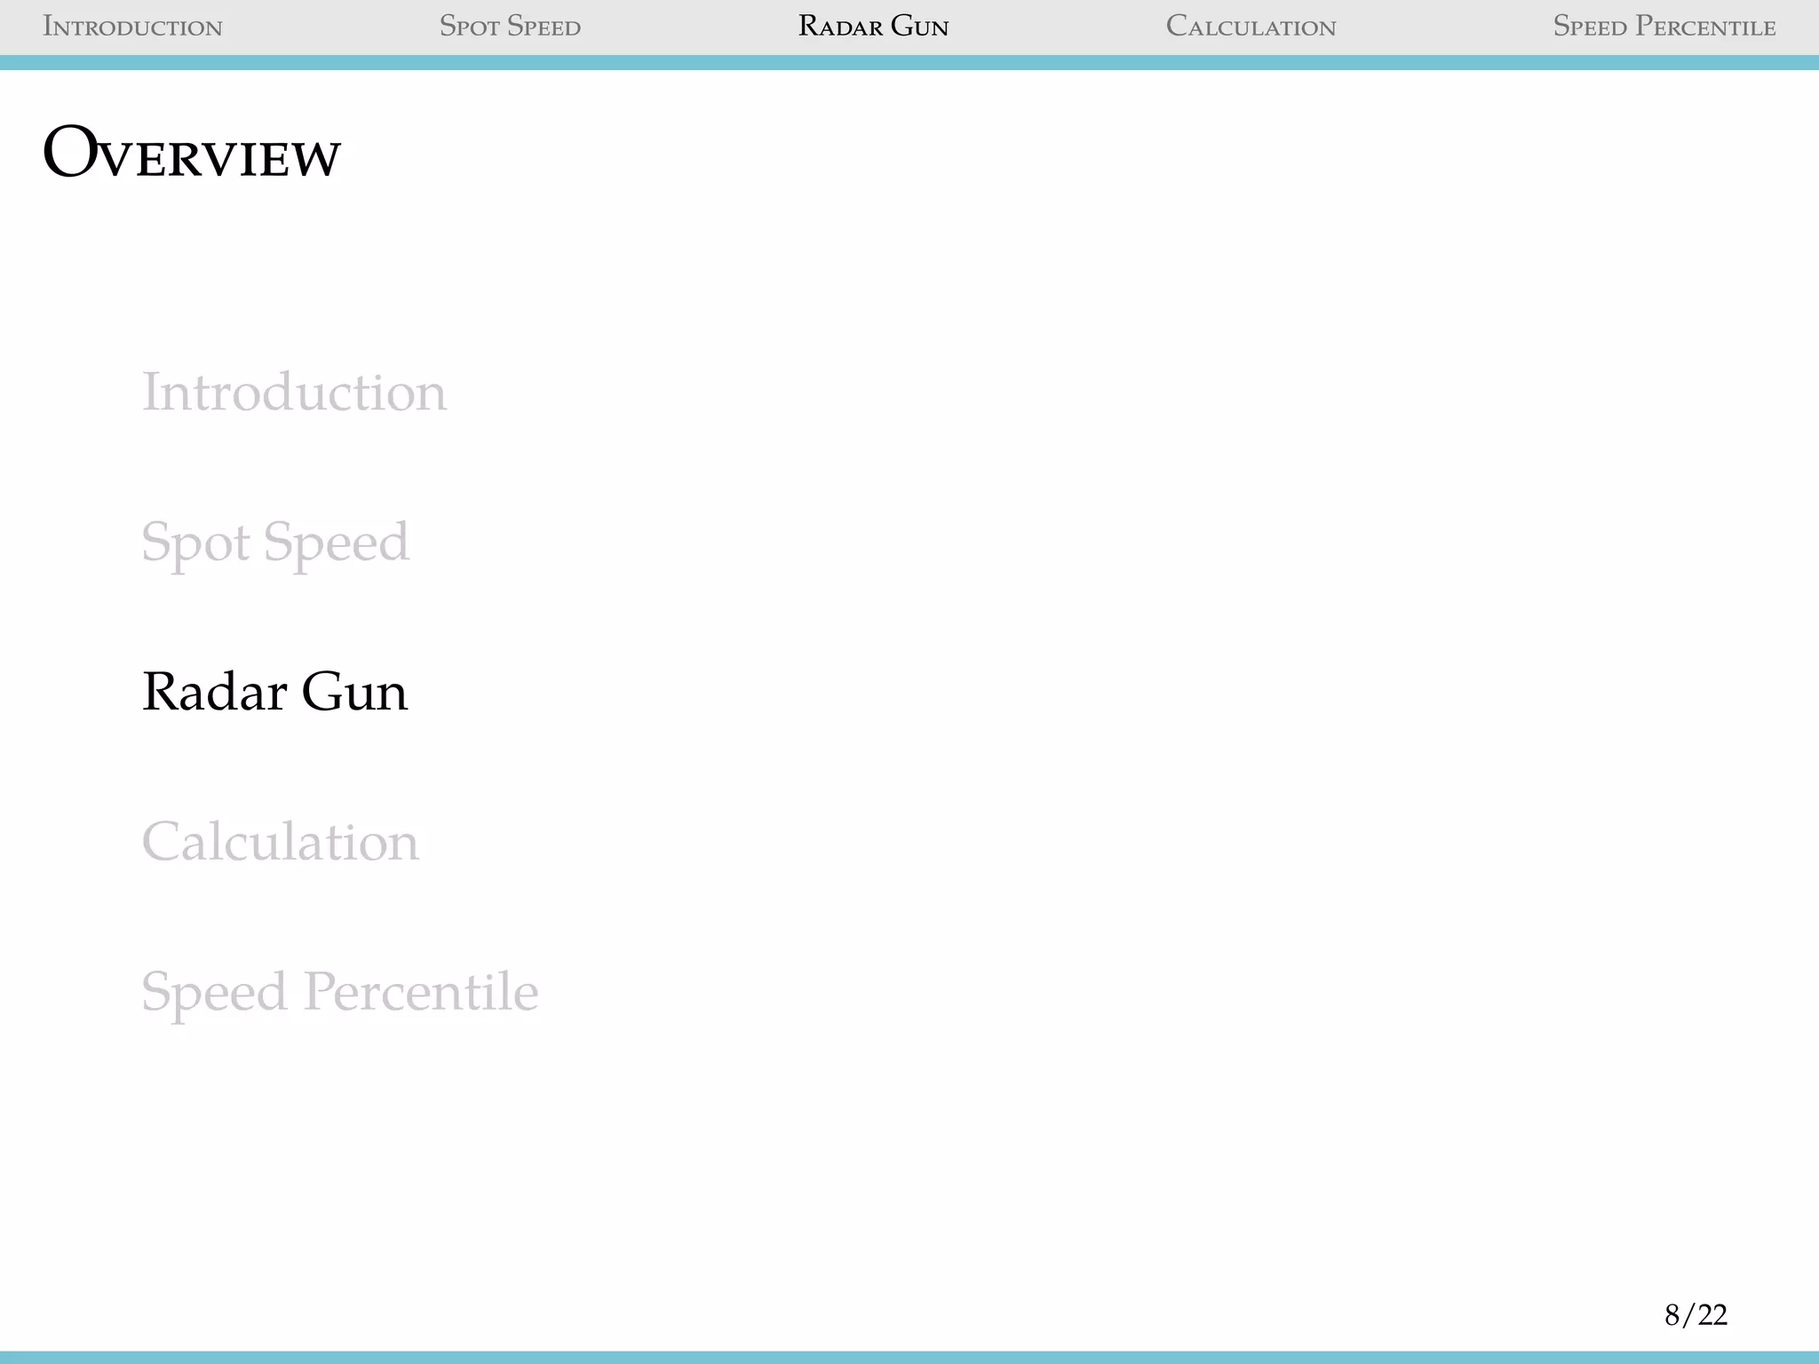This screenshot has height=1364, width=1819.
Task: Open Speed Percentile in the top navigation
Action: pyautogui.click(x=1664, y=27)
